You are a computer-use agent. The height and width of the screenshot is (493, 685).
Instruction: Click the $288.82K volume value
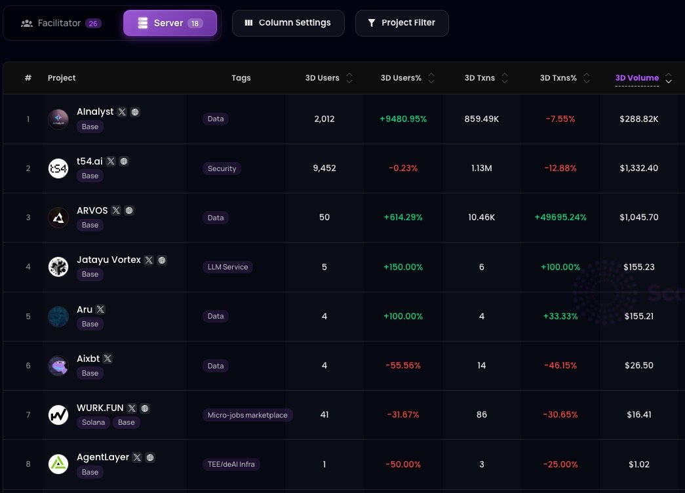click(638, 119)
